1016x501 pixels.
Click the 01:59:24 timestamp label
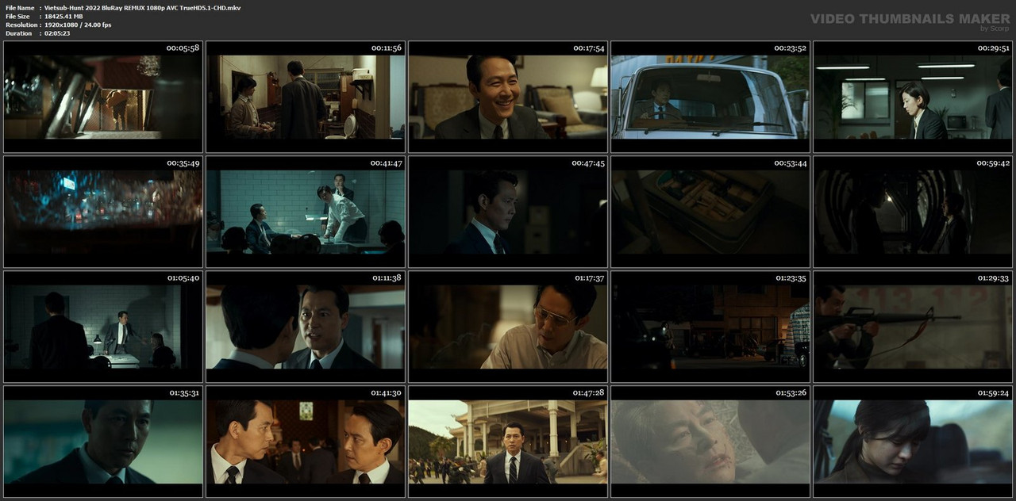(x=993, y=393)
